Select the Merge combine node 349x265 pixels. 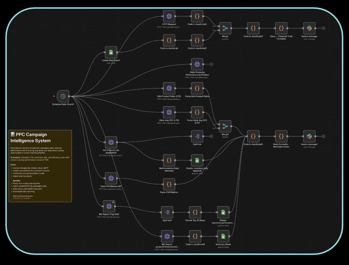tap(225, 28)
